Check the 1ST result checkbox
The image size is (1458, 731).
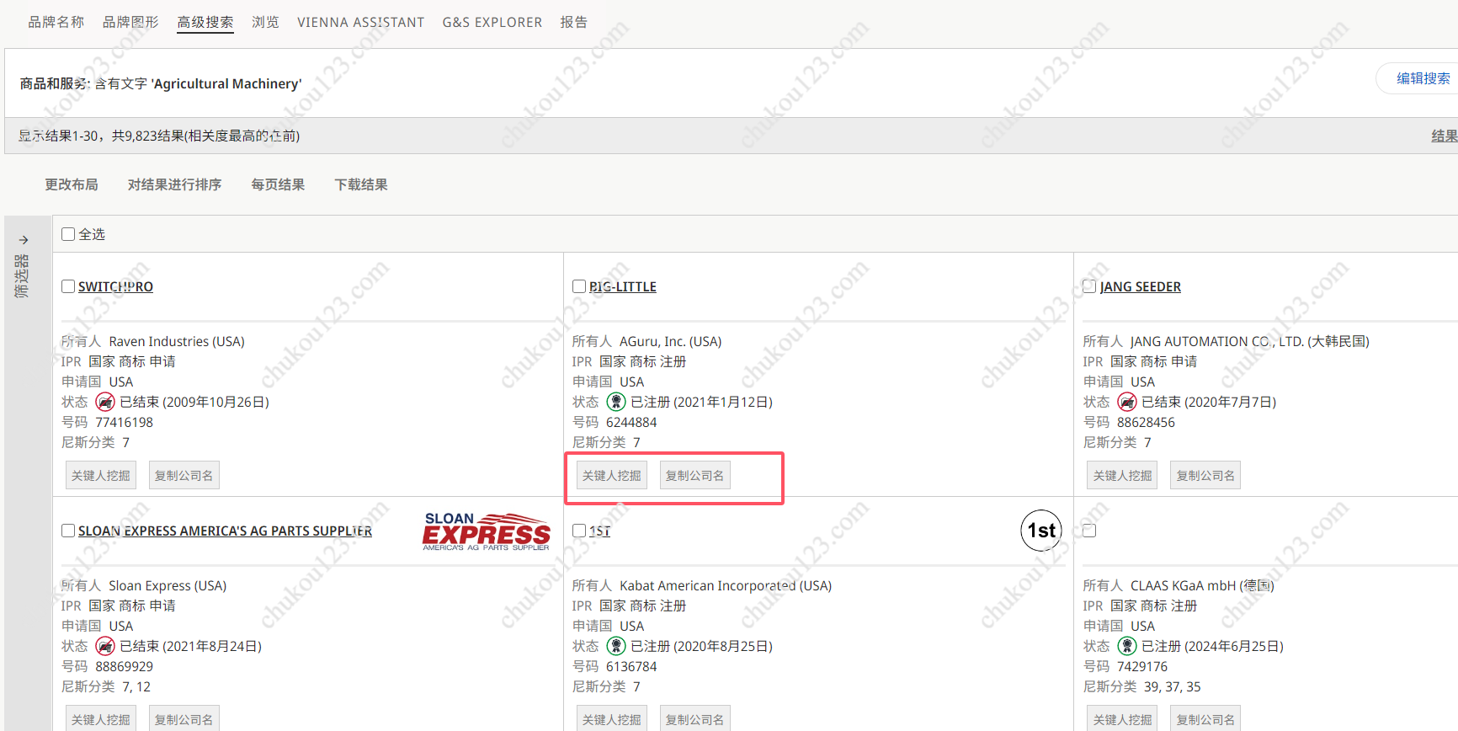579,531
